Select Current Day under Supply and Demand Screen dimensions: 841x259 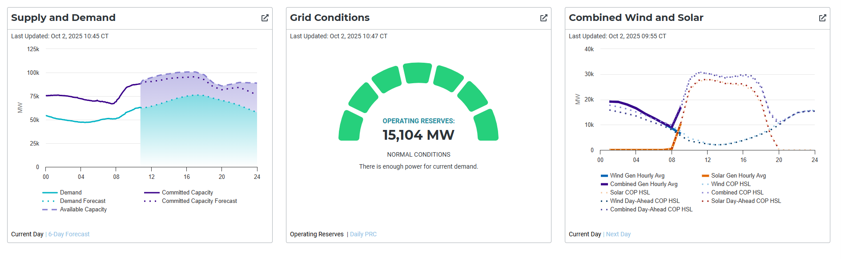[x=27, y=234]
